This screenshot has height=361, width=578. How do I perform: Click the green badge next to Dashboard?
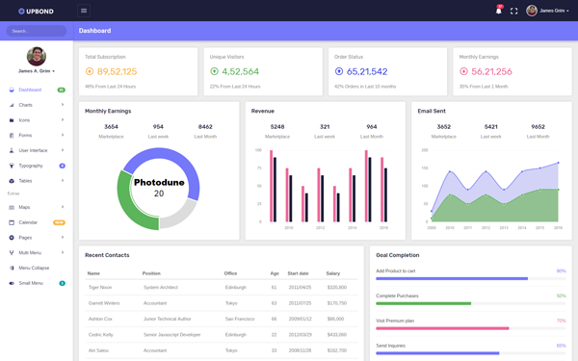pos(62,90)
